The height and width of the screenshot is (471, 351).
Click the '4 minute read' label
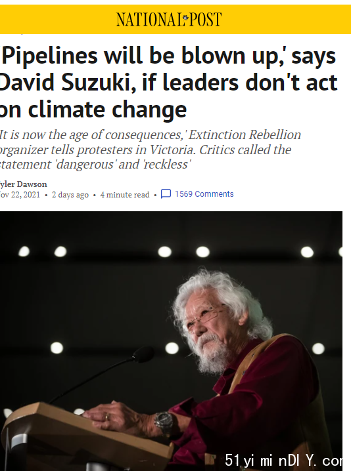[125, 195]
